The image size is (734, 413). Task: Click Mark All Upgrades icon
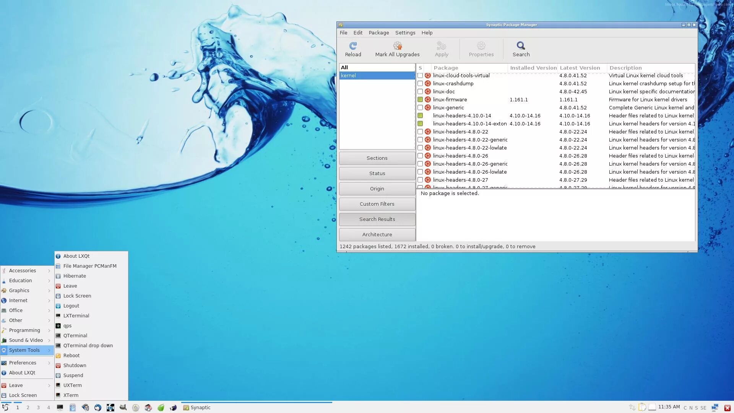pos(397,46)
